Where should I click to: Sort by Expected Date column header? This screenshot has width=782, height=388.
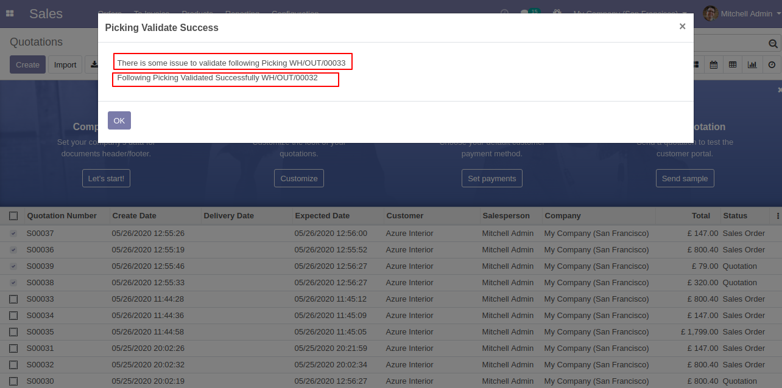tap(322, 216)
